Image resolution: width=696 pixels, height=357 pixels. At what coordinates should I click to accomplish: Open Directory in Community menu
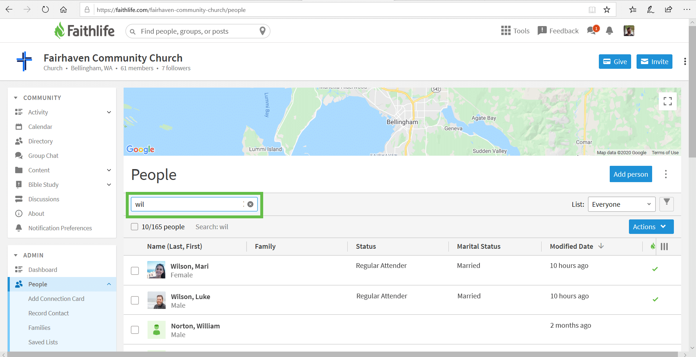[x=41, y=141]
